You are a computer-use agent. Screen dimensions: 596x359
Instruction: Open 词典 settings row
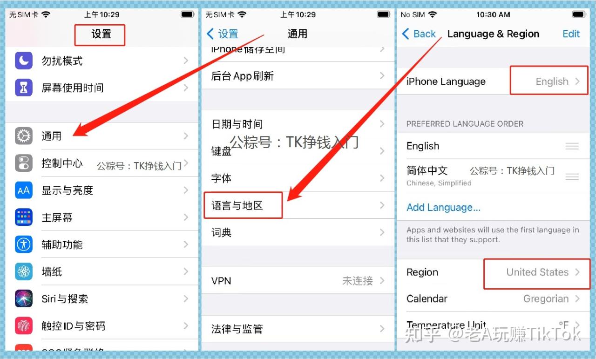tap(298, 232)
